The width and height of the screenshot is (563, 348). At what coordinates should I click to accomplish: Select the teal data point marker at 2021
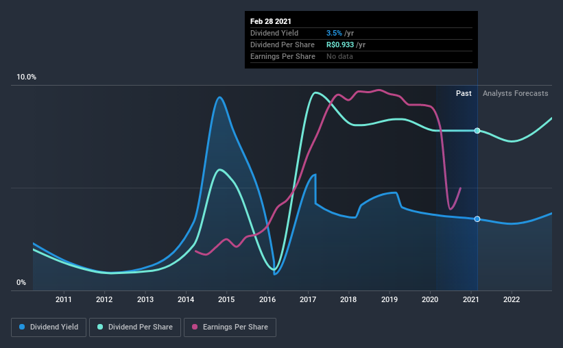click(x=477, y=131)
